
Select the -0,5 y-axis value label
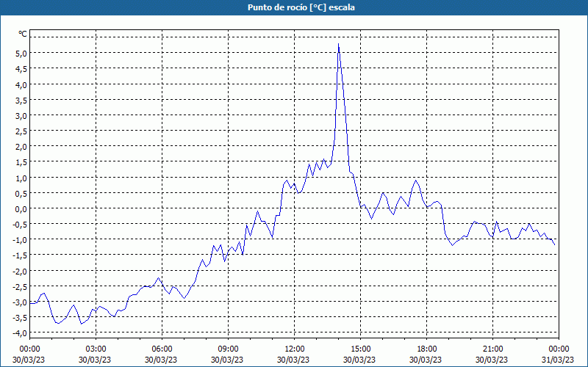21,225
